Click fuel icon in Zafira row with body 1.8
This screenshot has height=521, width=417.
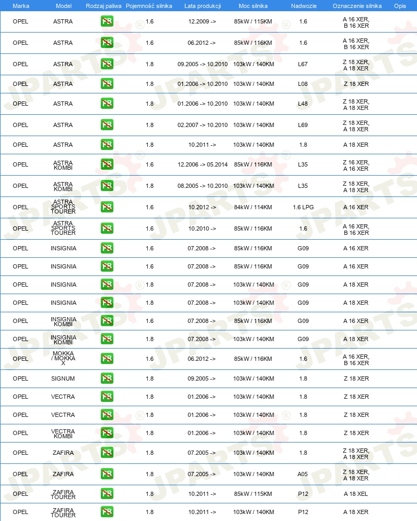tap(107, 453)
